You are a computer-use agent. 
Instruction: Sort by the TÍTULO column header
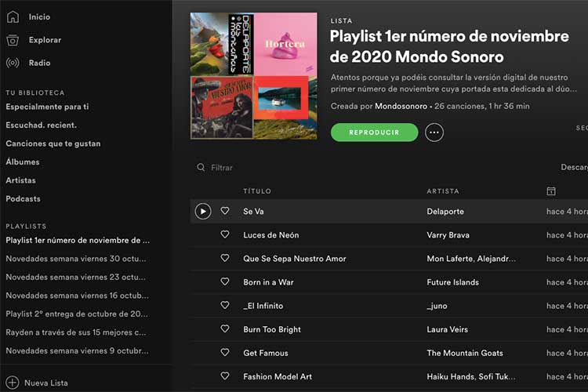[257, 191]
